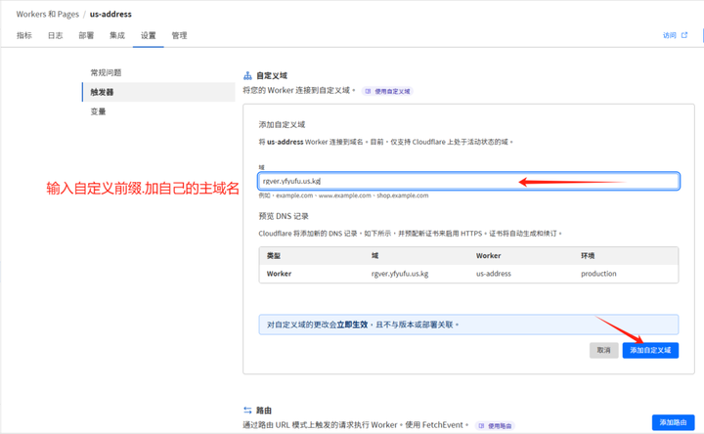Image resolution: width=704 pixels, height=434 pixels.
Task: Open the 指标 tab
Action: [x=24, y=35]
